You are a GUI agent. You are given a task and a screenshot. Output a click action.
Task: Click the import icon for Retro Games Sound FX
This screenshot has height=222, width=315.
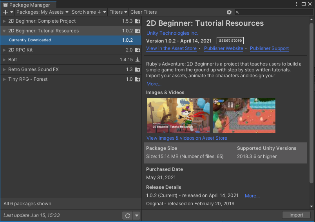click(x=137, y=69)
